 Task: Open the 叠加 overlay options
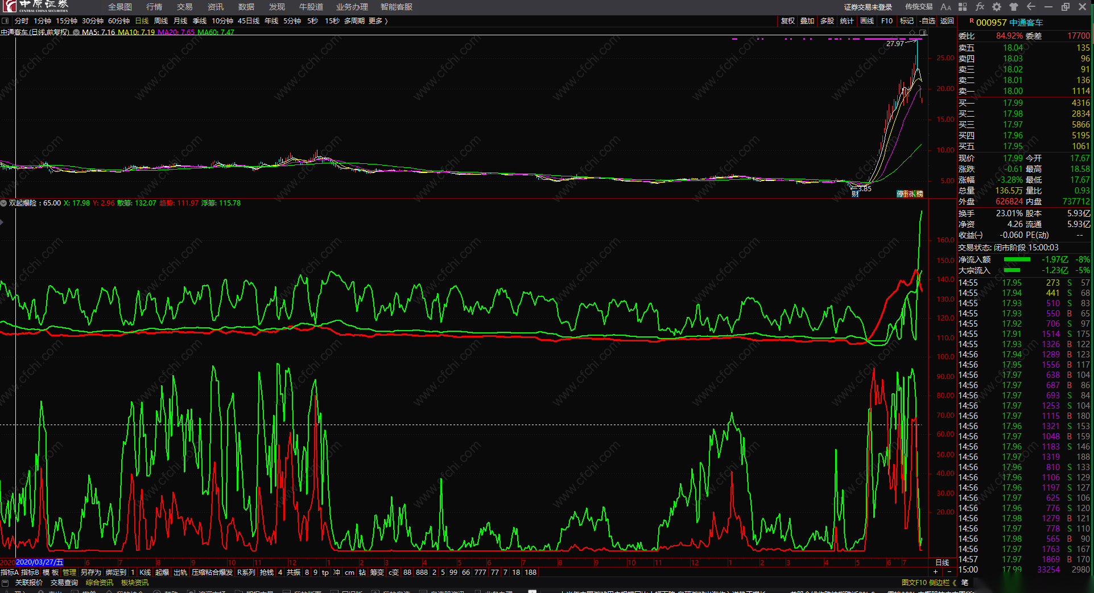click(807, 21)
